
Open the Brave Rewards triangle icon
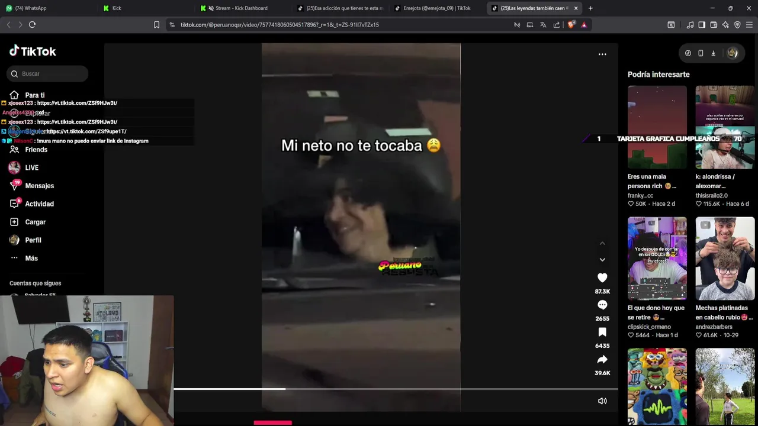584,25
